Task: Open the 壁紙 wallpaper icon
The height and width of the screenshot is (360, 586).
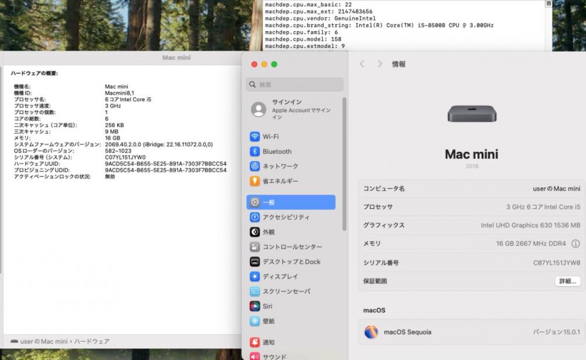Action: (x=254, y=321)
